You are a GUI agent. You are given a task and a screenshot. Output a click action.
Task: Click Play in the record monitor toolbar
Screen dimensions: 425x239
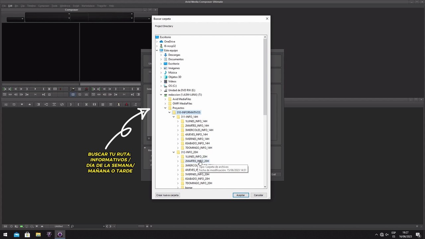124,89
